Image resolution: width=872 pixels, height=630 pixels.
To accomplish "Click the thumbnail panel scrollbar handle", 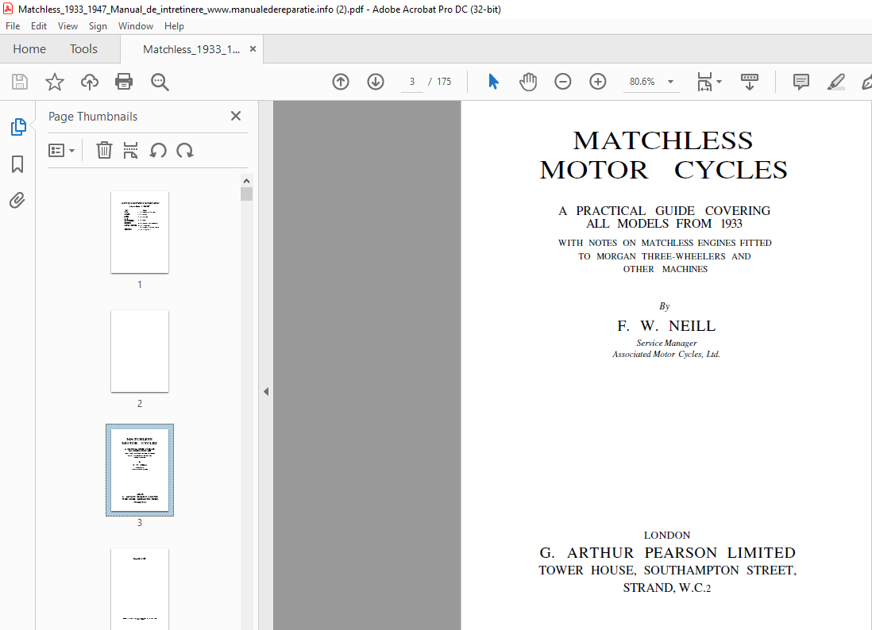I will [246, 194].
